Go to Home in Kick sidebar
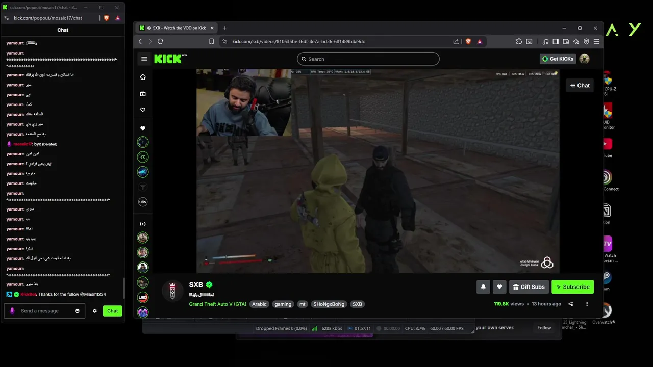This screenshot has height=367, width=653. (x=143, y=77)
